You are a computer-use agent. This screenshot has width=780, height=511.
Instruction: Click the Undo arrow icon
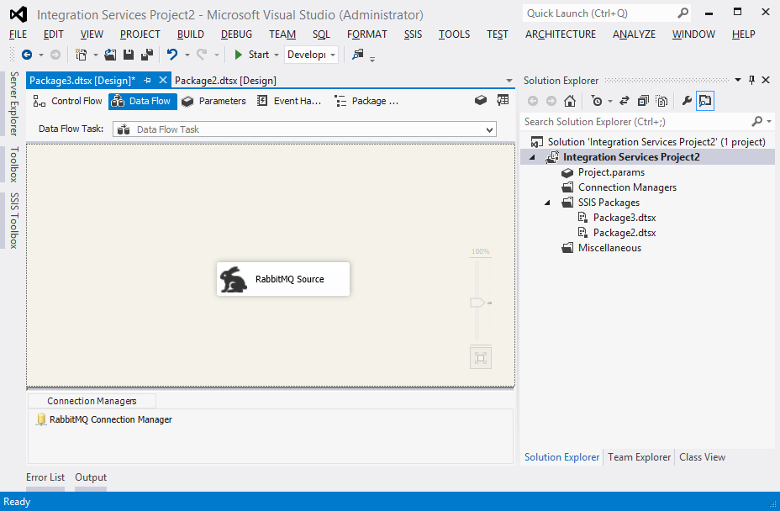tap(172, 55)
